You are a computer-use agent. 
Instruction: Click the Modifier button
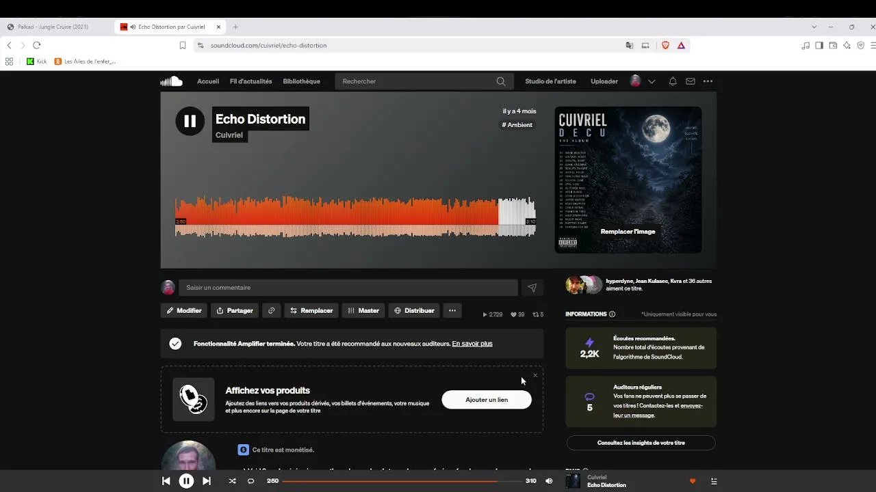tap(184, 310)
